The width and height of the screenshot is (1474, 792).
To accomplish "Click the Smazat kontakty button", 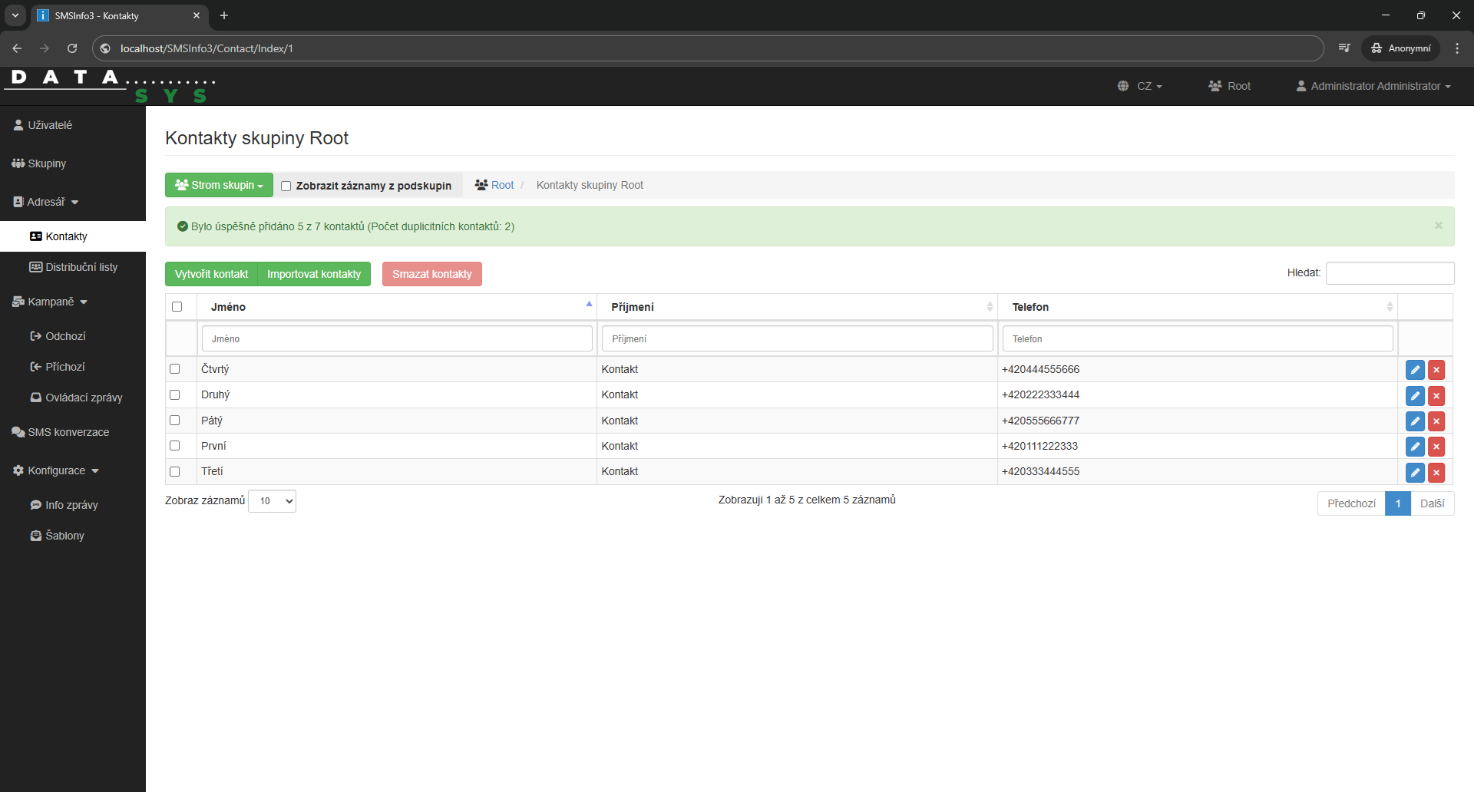I will point(431,274).
